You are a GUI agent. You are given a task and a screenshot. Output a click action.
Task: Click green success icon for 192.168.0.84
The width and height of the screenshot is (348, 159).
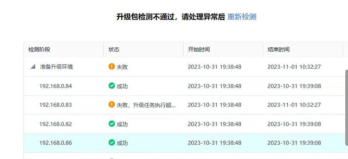pos(112,86)
